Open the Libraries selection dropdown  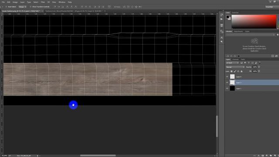(251, 35)
